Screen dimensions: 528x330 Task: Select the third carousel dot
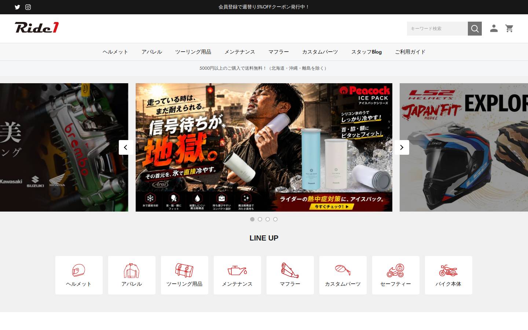point(268,219)
